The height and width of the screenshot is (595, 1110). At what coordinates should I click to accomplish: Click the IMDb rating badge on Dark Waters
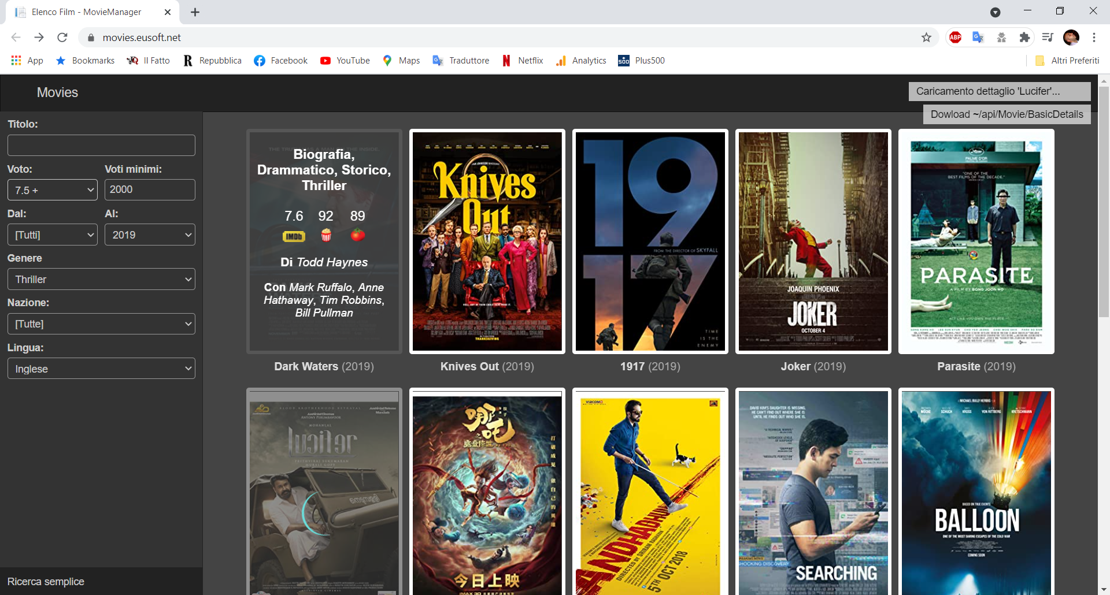294,236
